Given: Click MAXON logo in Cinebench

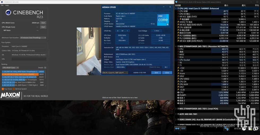Looking at the screenshot, I should [x=10, y=95].
